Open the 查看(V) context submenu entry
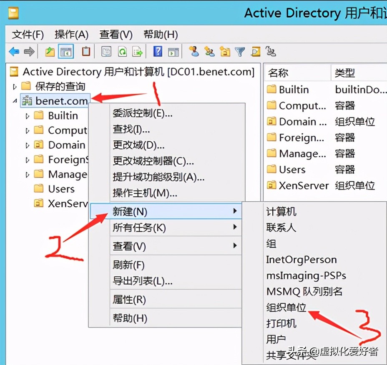This screenshot has width=387, height=365. (166, 246)
